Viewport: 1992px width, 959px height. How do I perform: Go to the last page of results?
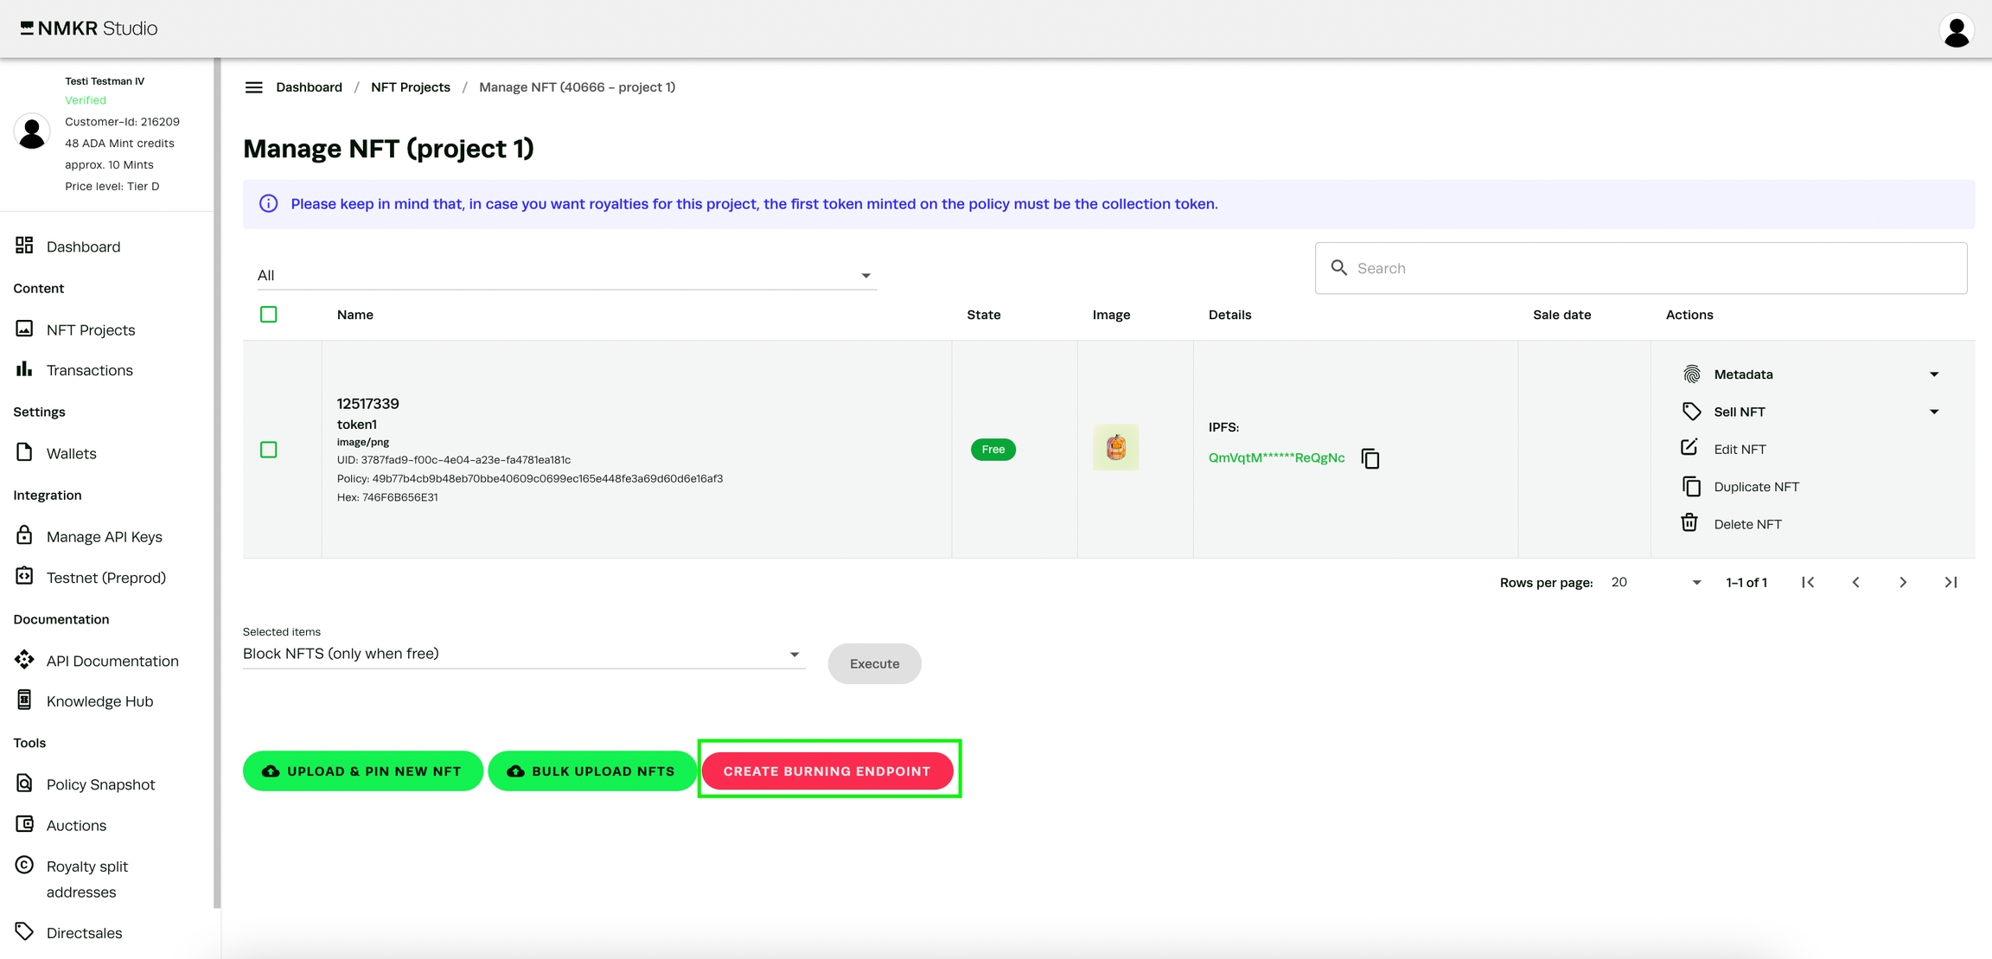(x=1950, y=582)
